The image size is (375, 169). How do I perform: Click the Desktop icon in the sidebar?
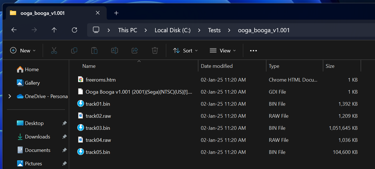[x=20, y=123]
